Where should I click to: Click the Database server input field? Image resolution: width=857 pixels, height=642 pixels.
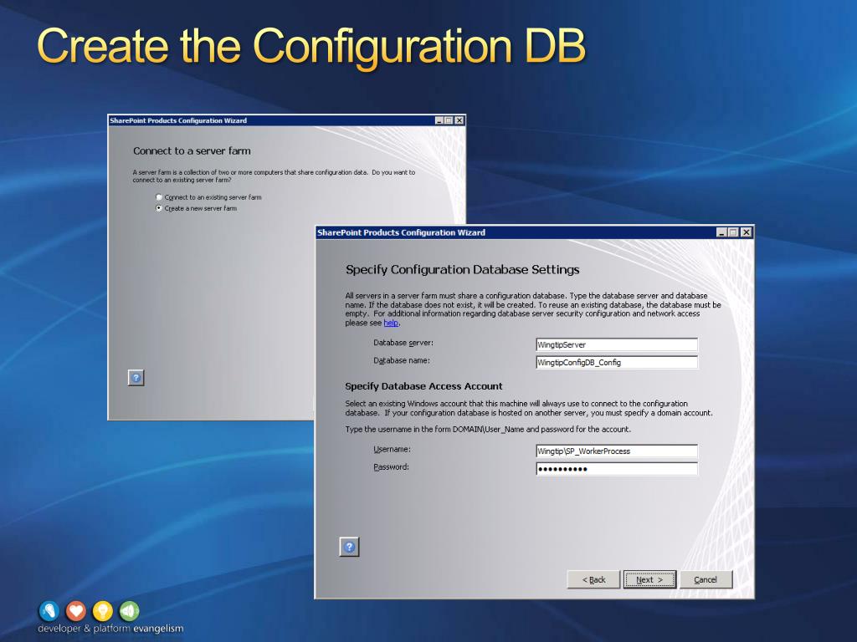click(x=617, y=344)
